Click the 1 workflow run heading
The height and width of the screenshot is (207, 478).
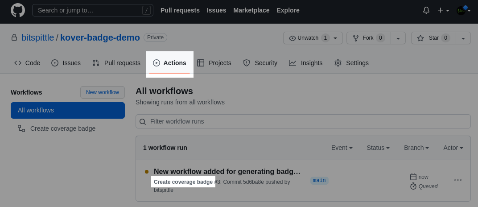pos(165,148)
